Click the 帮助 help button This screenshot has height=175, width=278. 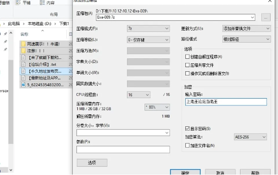[x=255, y=172]
